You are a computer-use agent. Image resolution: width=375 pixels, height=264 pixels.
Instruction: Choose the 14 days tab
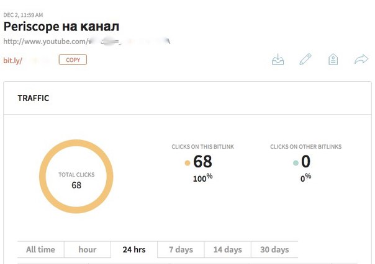pos(228,250)
